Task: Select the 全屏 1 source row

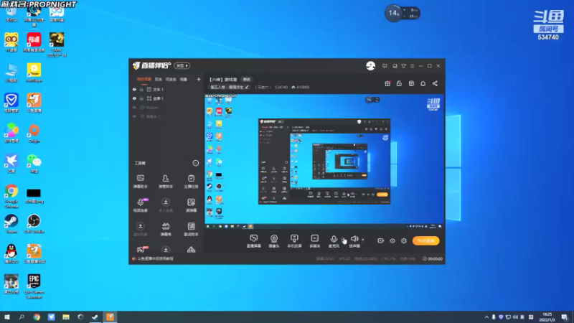Action: click(x=166, y=98)
